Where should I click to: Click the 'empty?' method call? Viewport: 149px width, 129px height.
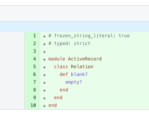click(74, 82)
